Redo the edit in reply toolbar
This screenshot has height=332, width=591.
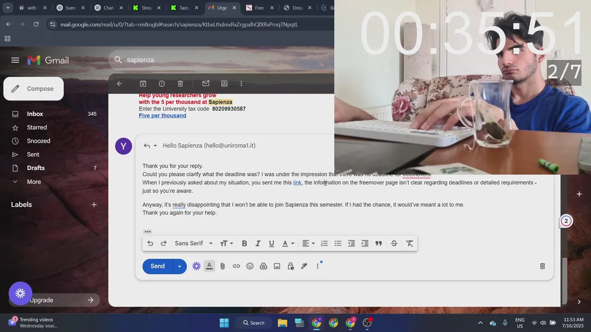pos(163,243)
